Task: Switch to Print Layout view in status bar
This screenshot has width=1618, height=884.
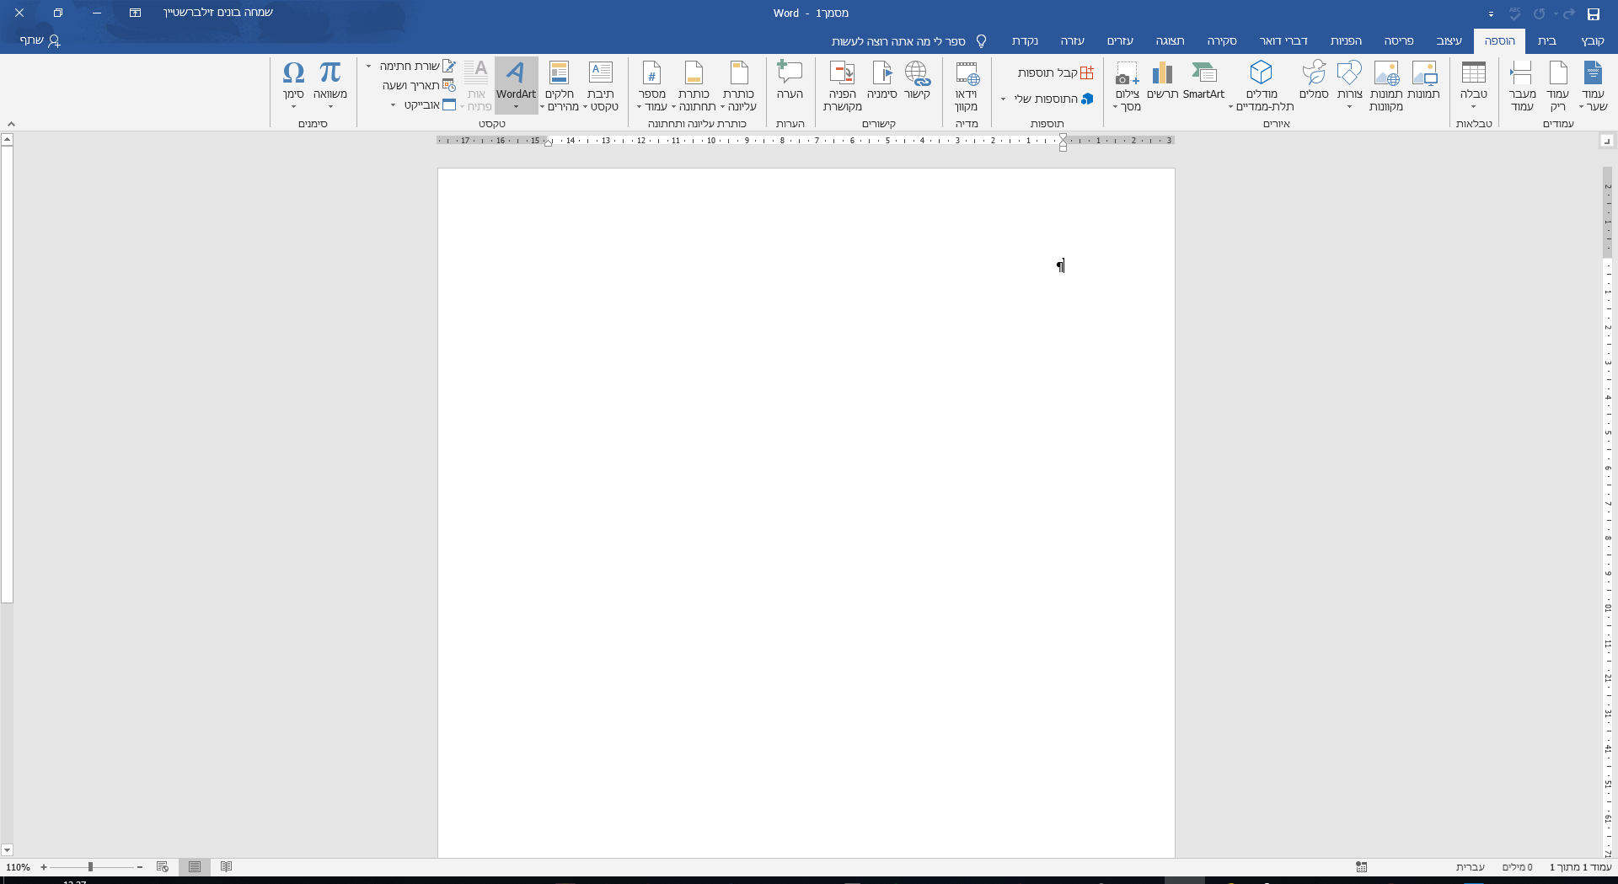Action: 195,866
